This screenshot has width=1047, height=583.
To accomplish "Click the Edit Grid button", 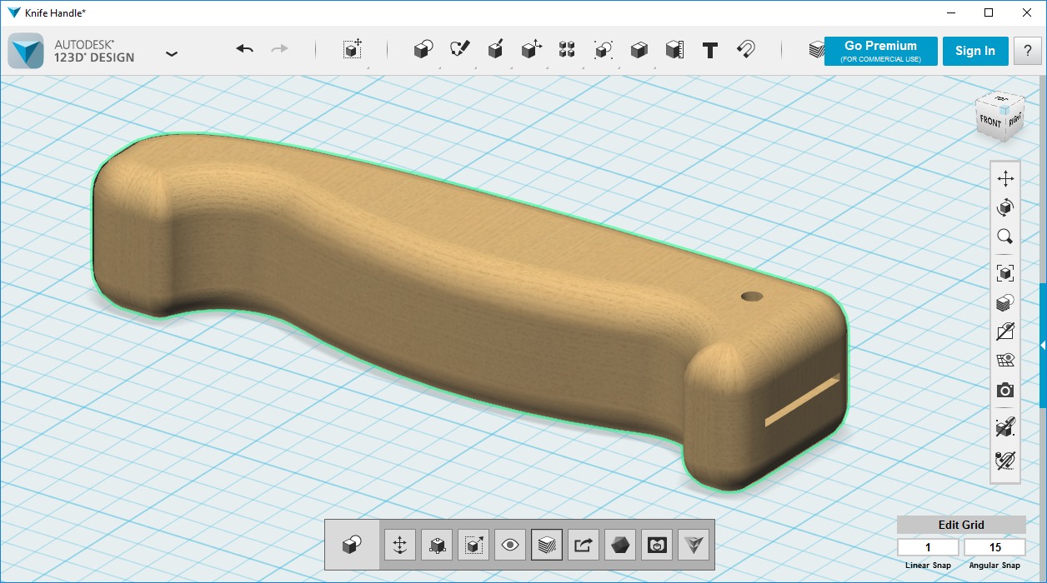I will [961, 525].
